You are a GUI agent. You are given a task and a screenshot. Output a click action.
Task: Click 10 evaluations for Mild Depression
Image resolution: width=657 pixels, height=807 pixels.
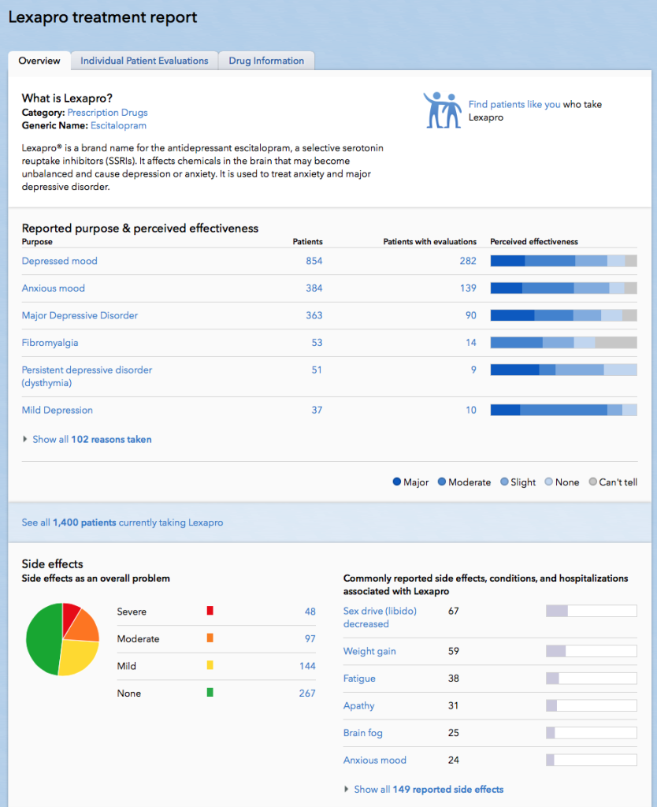[471, 410]
